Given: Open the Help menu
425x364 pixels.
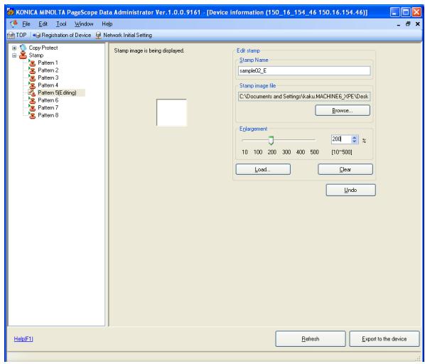Looking at the screenshot, I should pyautogui.click(x=107, y=24).
